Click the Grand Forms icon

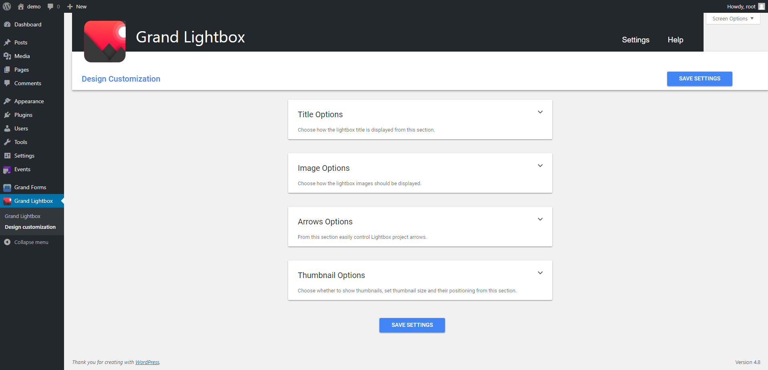point(7,187)
